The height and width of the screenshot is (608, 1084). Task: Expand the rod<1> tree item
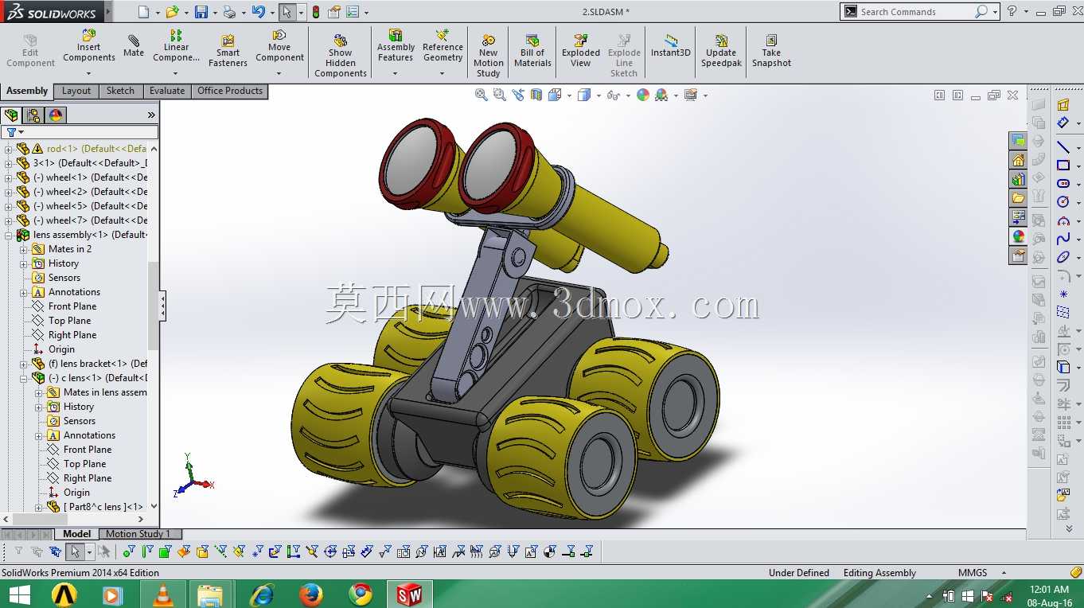[9, 149]
